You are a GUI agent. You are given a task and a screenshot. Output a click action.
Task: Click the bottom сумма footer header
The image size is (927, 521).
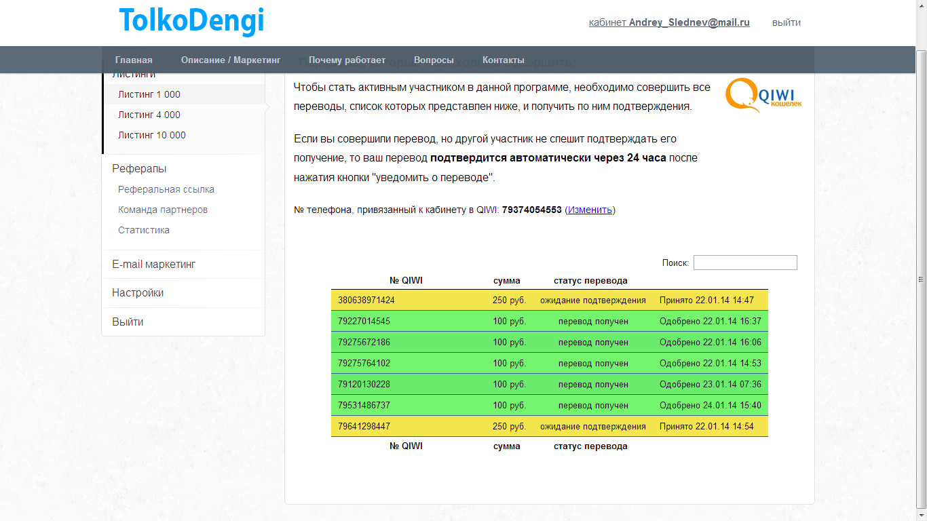click(507, 446)
